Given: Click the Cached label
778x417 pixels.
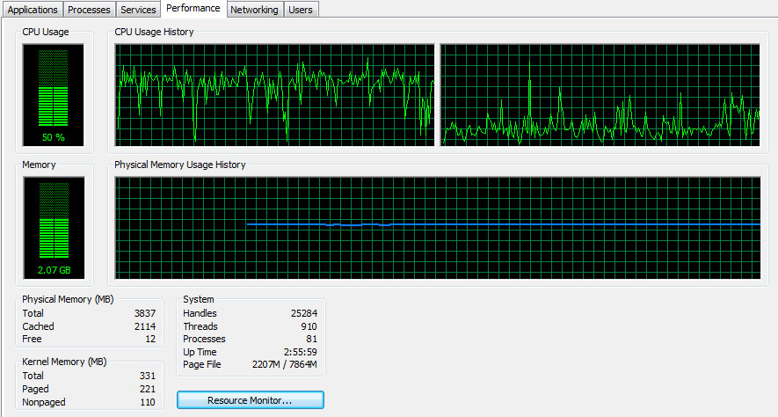Looking at the screenshot, I should [x=38, y=326].
